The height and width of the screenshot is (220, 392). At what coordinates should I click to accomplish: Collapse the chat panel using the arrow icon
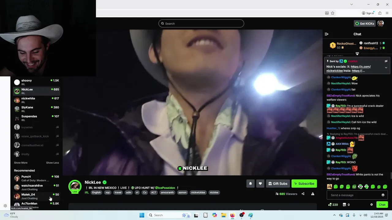pos(326,34)
